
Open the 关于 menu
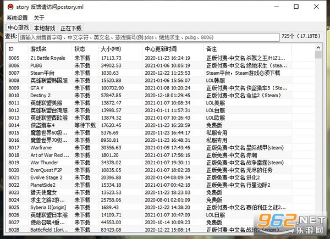point(39,18)
